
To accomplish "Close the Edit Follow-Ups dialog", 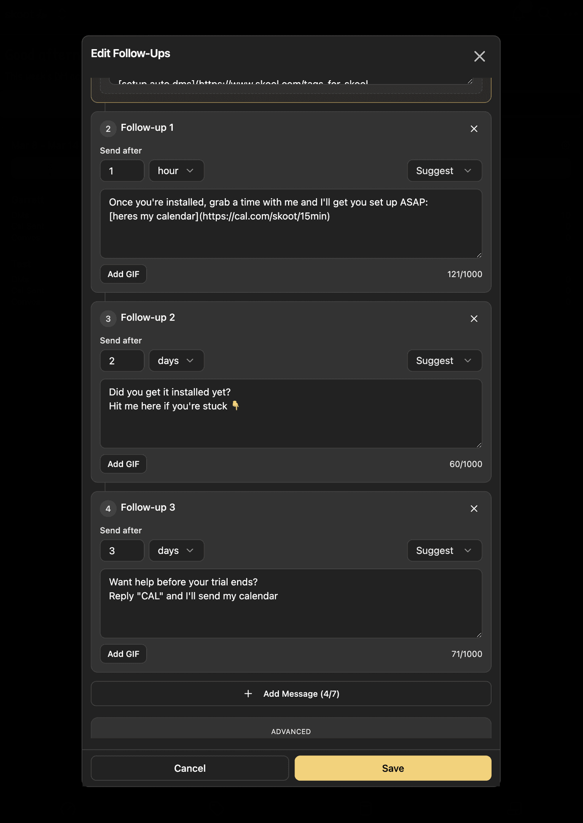I will point(480,56).
